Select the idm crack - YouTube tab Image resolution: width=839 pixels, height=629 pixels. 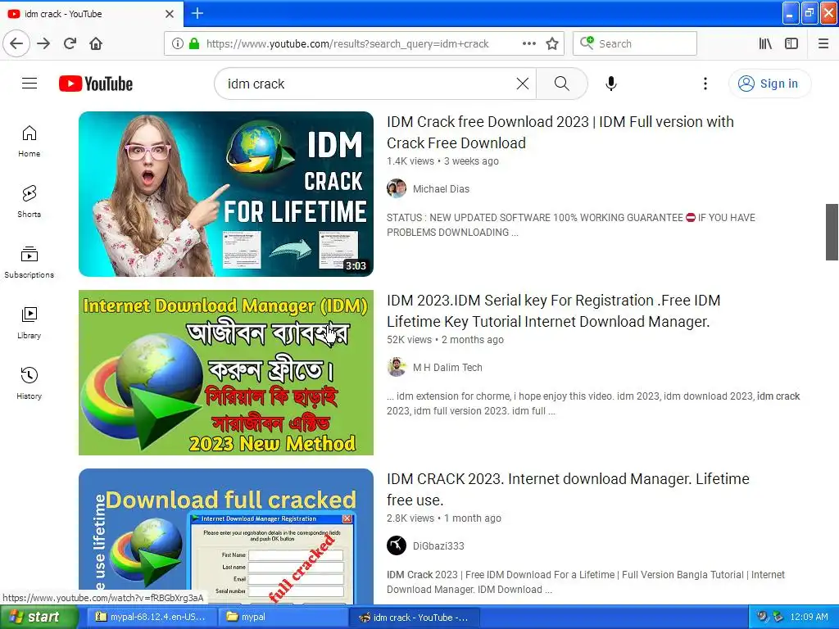(91, 14)
